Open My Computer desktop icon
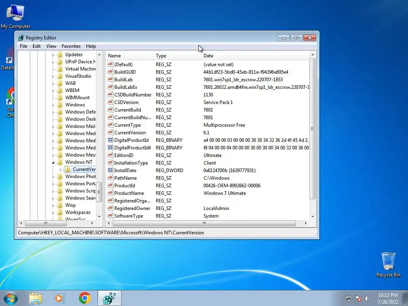 pyautogui.click(x=16, y=16)
